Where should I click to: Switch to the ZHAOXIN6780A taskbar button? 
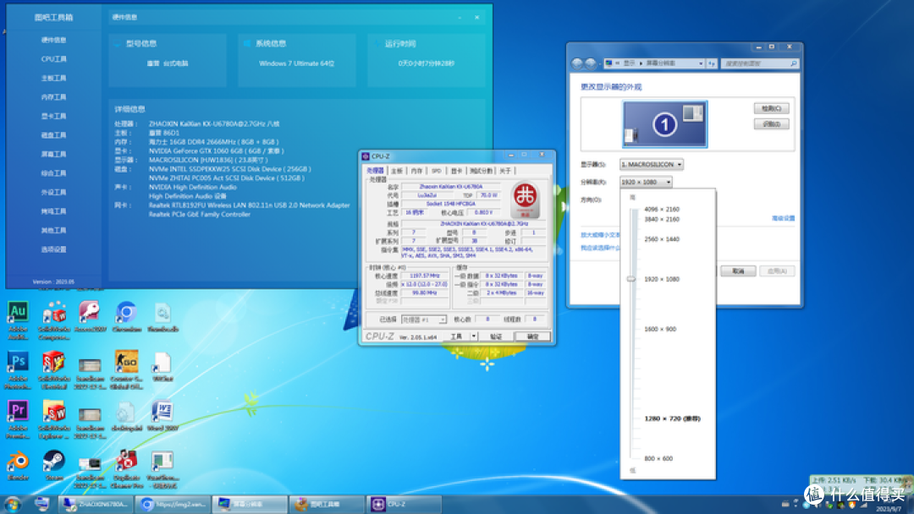pos(96,504)
